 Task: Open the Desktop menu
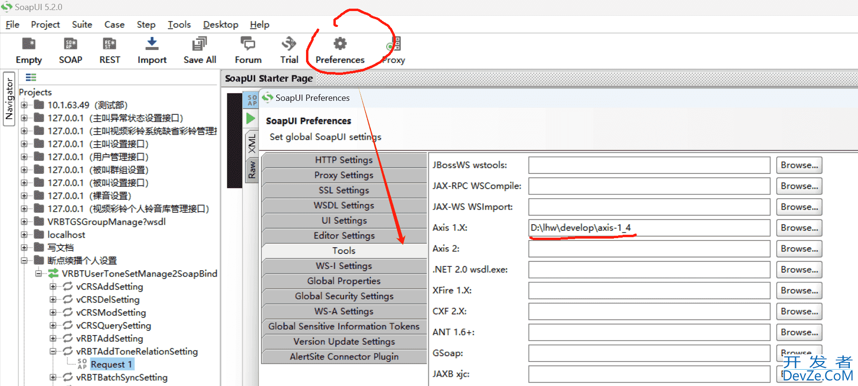[x=221, y=24]
